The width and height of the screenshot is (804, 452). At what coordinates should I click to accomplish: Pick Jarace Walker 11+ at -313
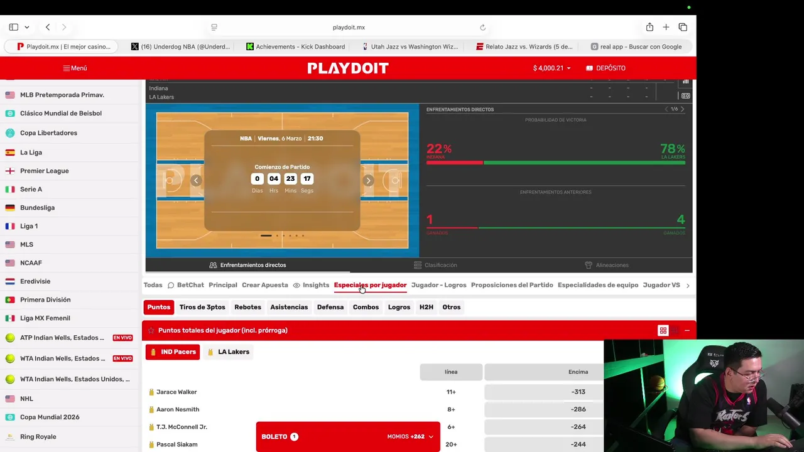click(578, 392)
